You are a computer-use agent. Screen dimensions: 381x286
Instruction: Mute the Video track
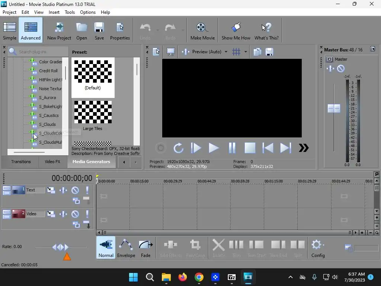coord(75,214)
